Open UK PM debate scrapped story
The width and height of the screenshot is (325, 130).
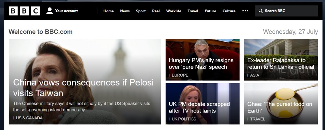[x=199, y=107]
